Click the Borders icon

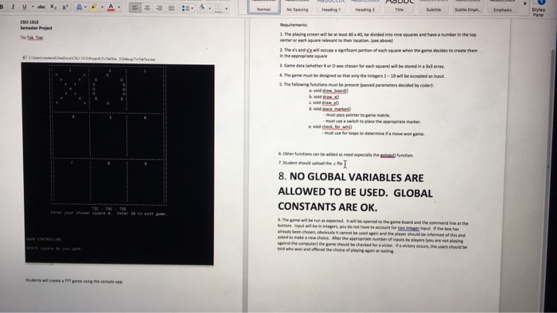coord(219,8)
